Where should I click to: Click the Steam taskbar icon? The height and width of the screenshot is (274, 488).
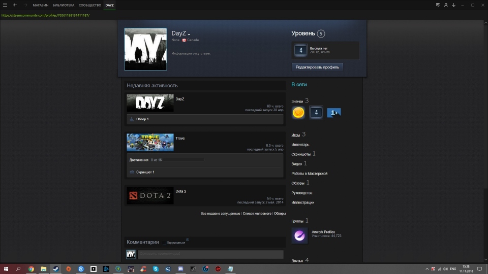click(56, 269)
